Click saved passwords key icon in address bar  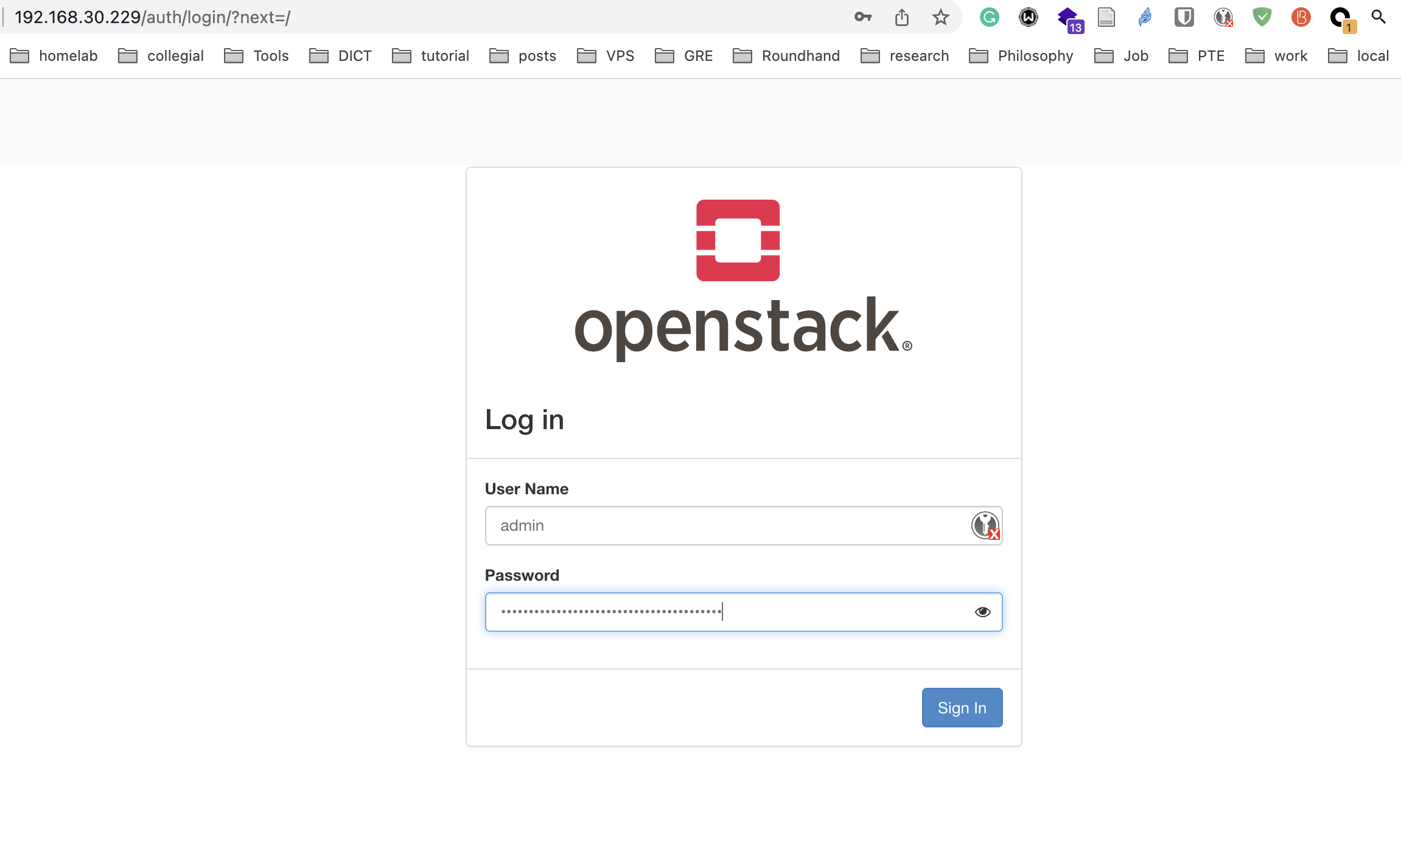pos(862,17)
